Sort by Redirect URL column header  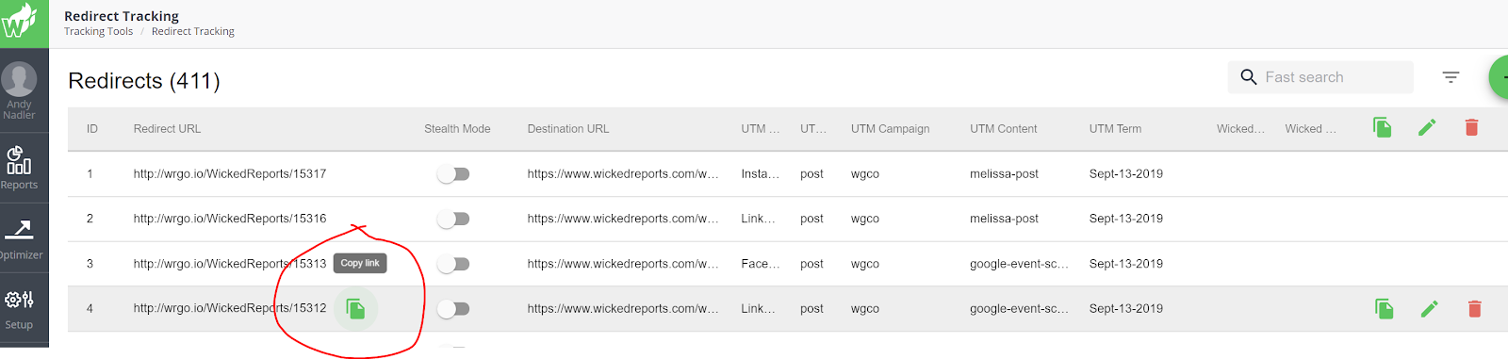click(x=167, y=129)
